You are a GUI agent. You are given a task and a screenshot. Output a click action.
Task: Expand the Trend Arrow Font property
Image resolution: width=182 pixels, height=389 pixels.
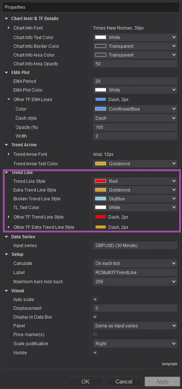click(x=9, y=154)
